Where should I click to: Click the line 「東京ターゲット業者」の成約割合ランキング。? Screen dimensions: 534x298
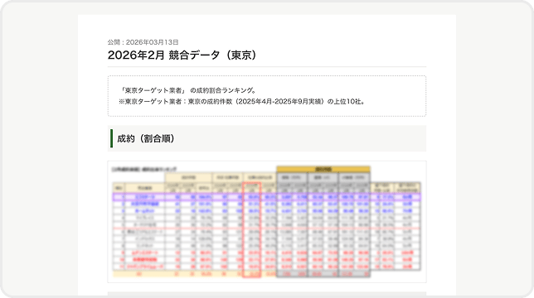pos(187,90)
